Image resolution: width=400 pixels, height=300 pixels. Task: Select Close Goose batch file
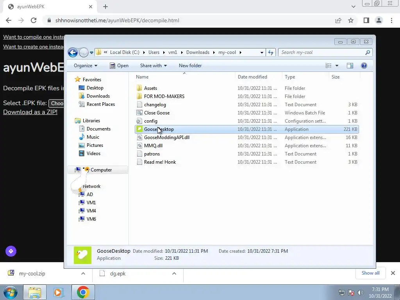coord(246,113)
